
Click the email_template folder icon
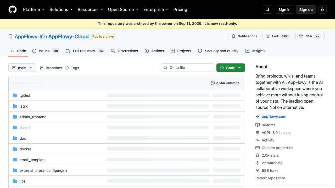tap(15, 160)
